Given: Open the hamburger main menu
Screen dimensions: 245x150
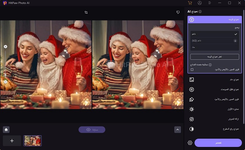Looking at the screenshot, I should tap(209, 3).
